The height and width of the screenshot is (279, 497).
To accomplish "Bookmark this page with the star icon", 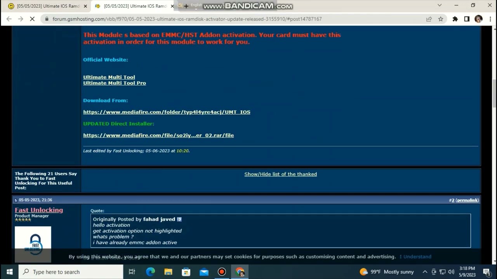I will pos(441,19).
